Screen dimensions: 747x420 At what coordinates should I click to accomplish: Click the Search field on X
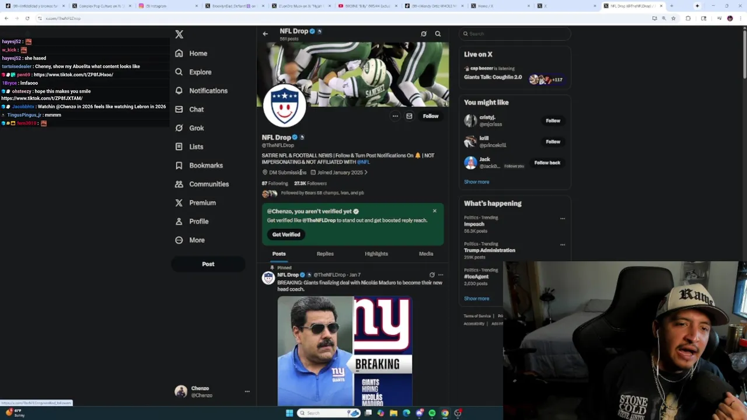tap(515, 34)
